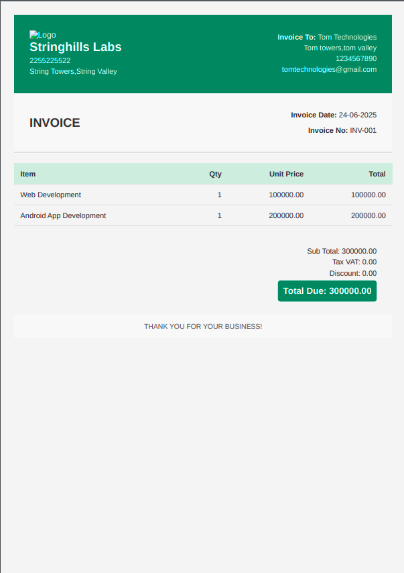
Task: Click the INVOICE heading
Action: pyautogui.click(x=55, y=123)
